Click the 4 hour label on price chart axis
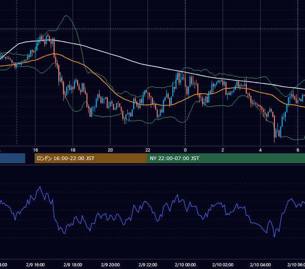This screenshot has width=305, height=269. pyautogui.click(x=260, y=150)
